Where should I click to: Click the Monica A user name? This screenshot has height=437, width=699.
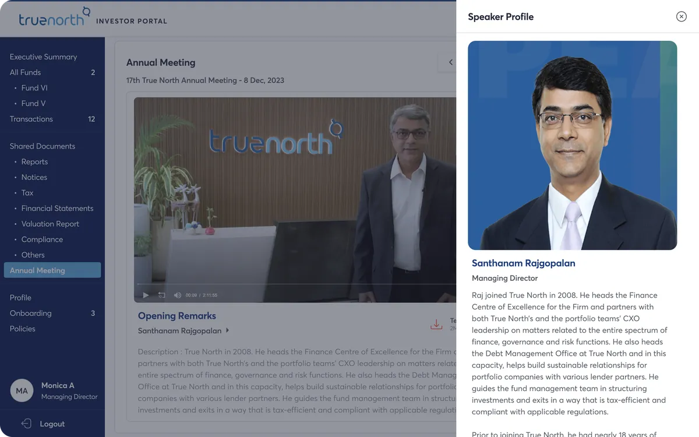(x=58, y=385)
